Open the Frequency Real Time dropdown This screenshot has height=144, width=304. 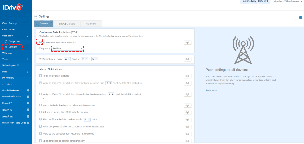pos(67,48)
